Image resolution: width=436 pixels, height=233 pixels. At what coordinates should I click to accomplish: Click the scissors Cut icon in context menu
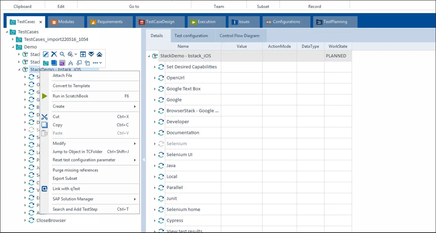44,117
